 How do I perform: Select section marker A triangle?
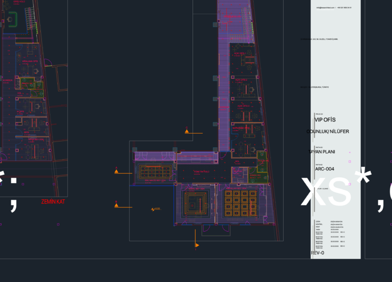tap(116, 171)
